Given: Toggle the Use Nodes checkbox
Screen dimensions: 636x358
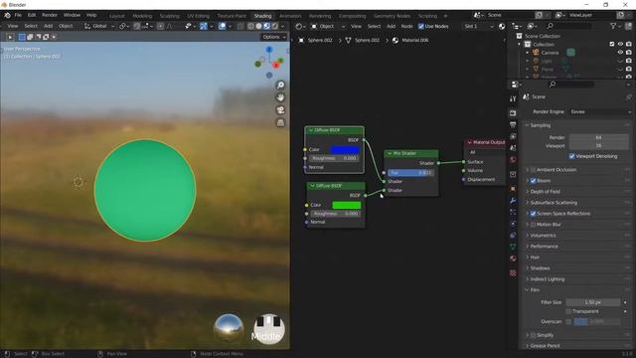Looking at the screenshot, I should tap(421, 27).
